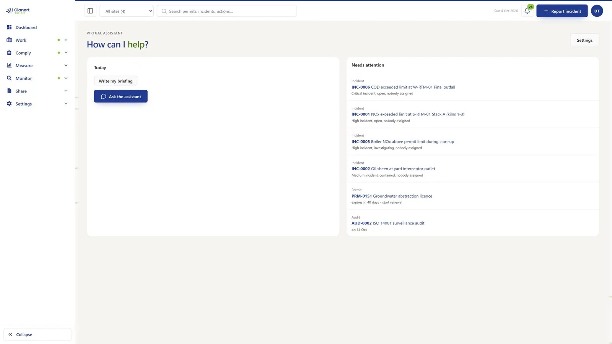Expand the Measure menu chevron

click(x=66, y=65)
